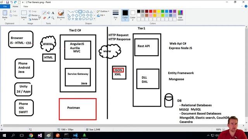248x139 pixels.
Task: Pick the yellow color swatch
Action: click(x=158, y=11)
